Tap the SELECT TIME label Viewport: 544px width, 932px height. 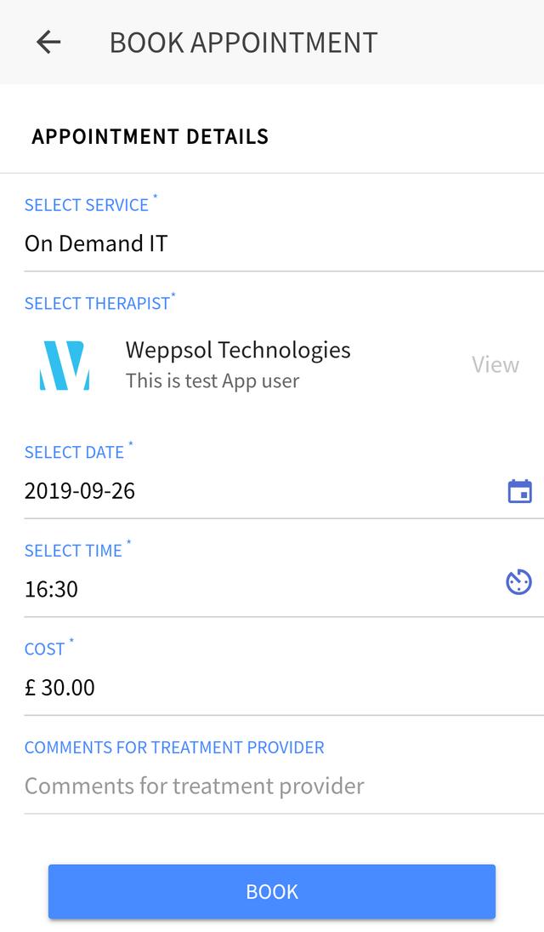tap(73, 551)
